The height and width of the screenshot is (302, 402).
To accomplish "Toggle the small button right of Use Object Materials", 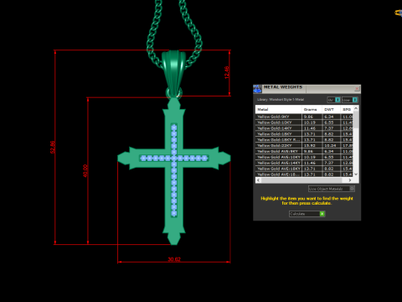I will click(352, 189).
